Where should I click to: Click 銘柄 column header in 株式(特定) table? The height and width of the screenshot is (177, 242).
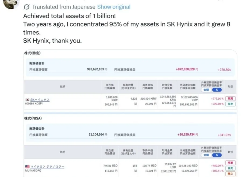click(62, 87)
